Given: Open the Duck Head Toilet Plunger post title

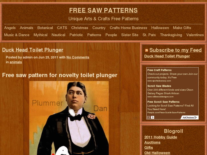Looking at the screenshot, I should (x=33, y=50).
